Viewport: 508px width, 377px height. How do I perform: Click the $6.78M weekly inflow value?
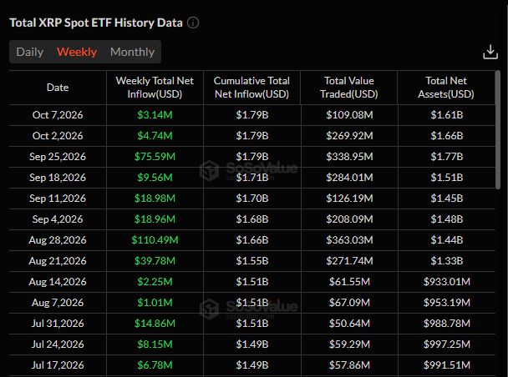click(155, 365)
